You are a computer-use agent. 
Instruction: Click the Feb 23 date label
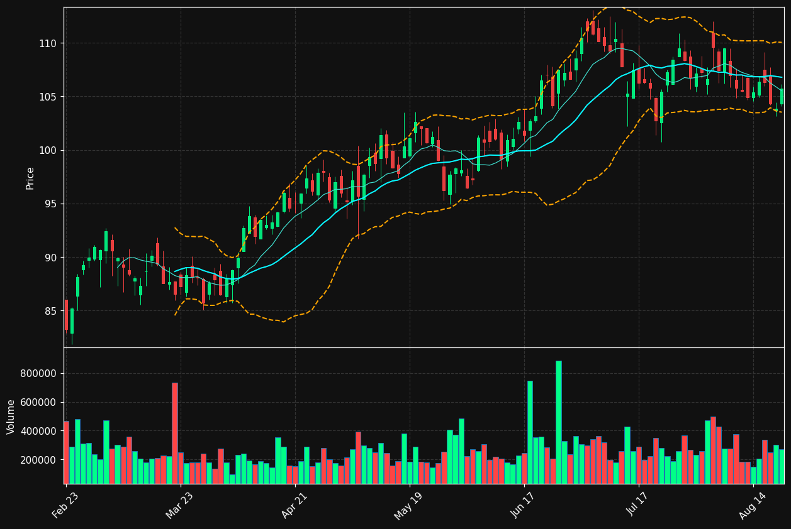tap(65, 505)
